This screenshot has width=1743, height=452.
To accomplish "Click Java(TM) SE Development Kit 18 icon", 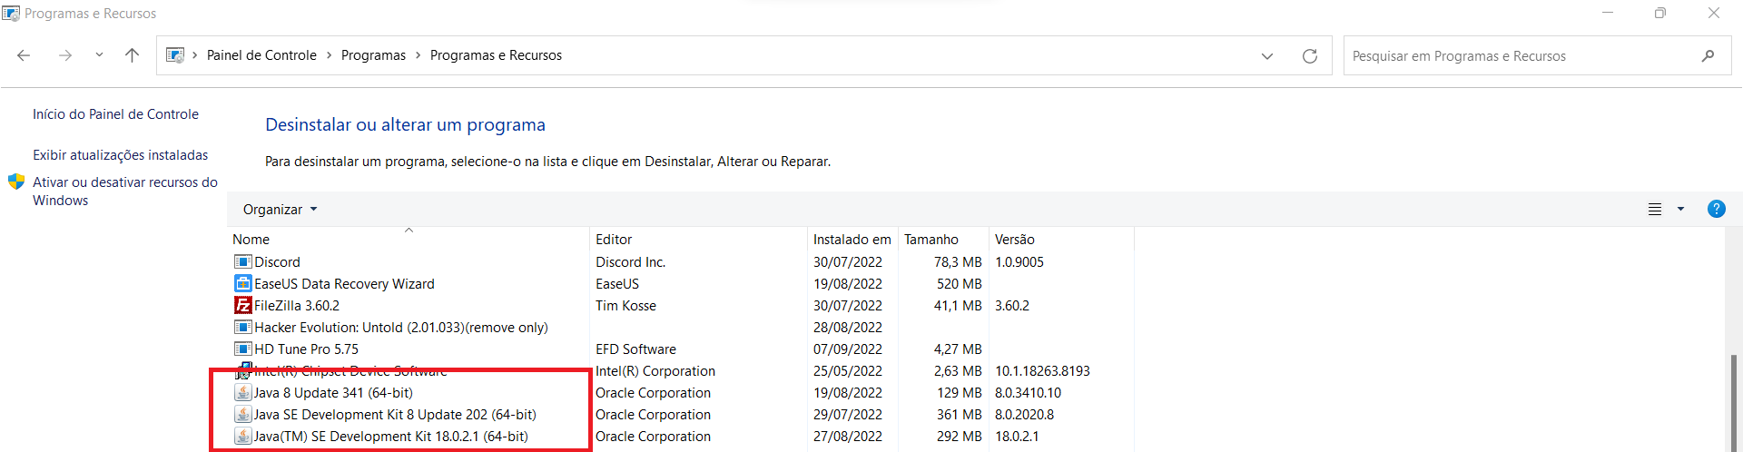I will (242, 437).
